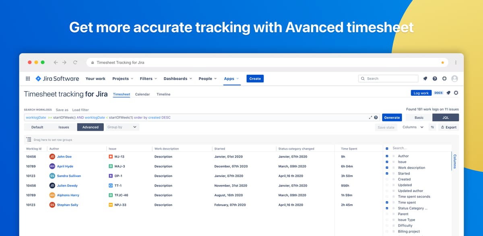Click the Jira Search input field
This screenshot has width=483, height=236.
[x=388, y=79]
